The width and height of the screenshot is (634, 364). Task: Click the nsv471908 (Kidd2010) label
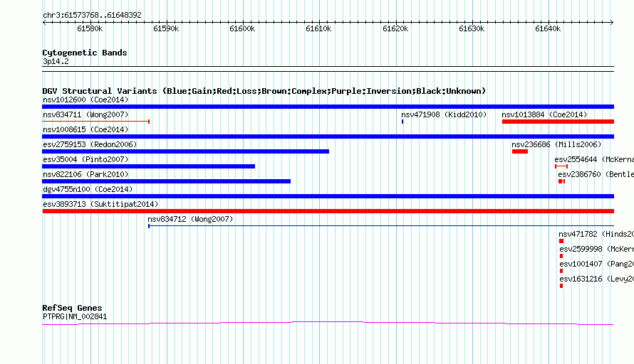coord(444,114)
